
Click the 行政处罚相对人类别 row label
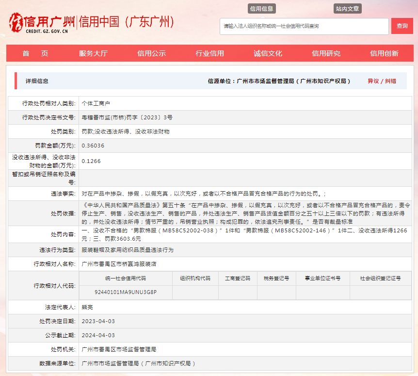[49, 103]
